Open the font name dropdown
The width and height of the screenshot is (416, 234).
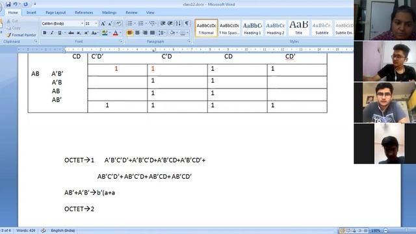click(82, 23)
